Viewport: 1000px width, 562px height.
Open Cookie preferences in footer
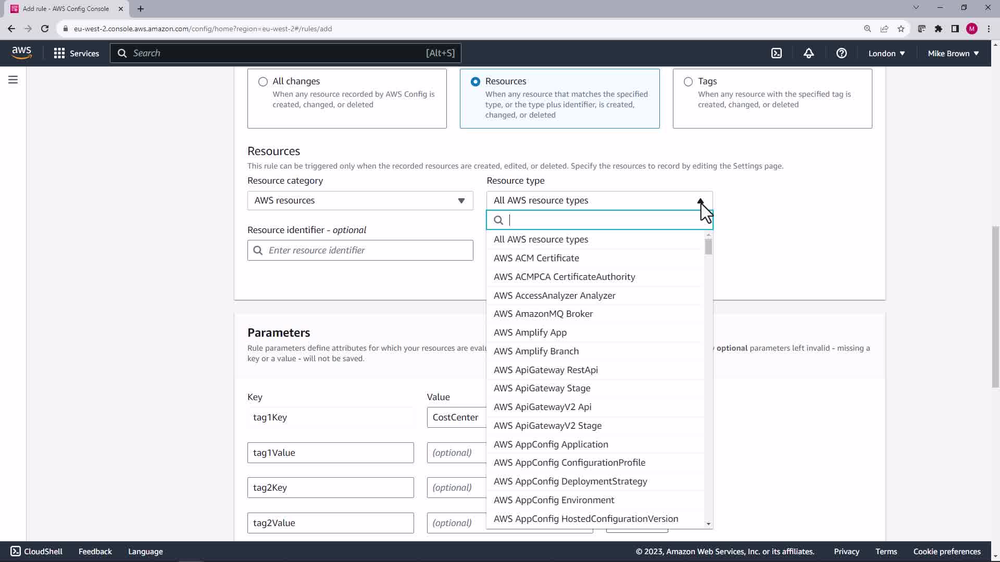coord(946,552)
